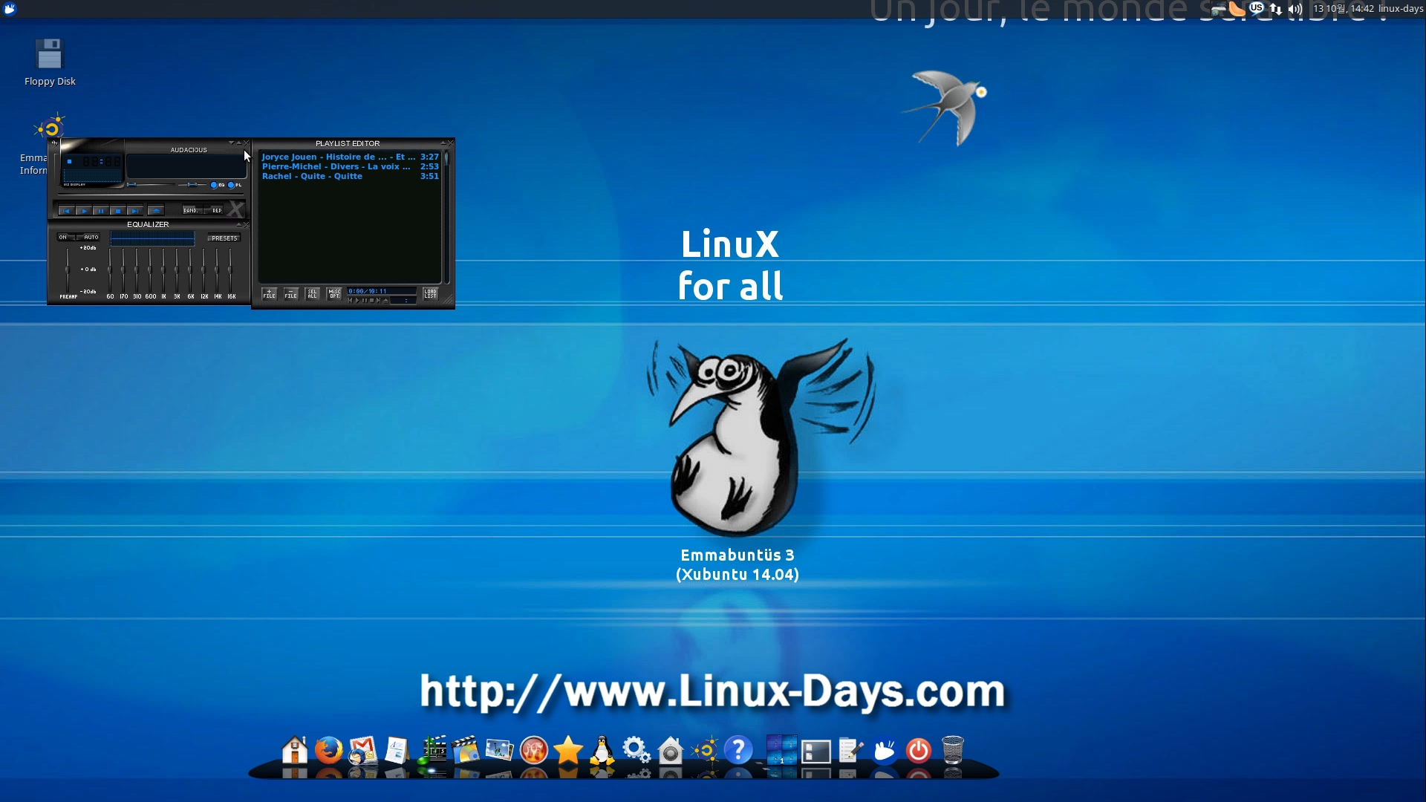1426x802 pixels.
Task: Click the balance slider in Audacious
Action: (x=192, y=184)
